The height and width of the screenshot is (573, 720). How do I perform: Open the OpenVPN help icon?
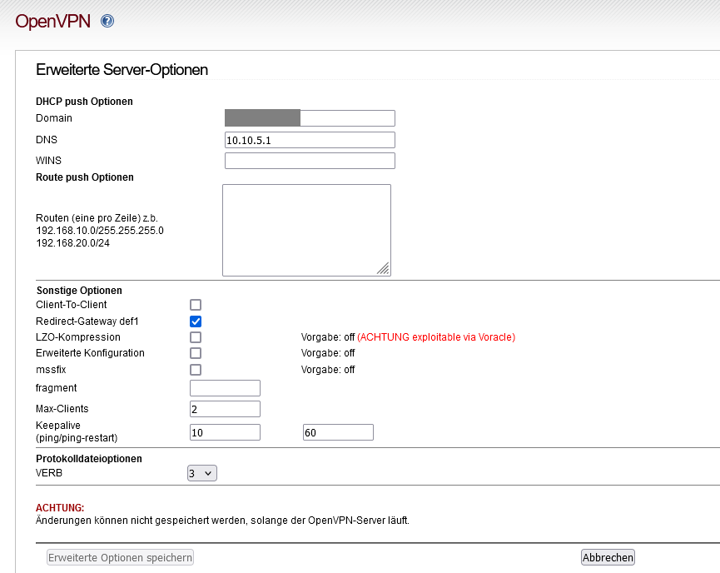tap(107, 21)
